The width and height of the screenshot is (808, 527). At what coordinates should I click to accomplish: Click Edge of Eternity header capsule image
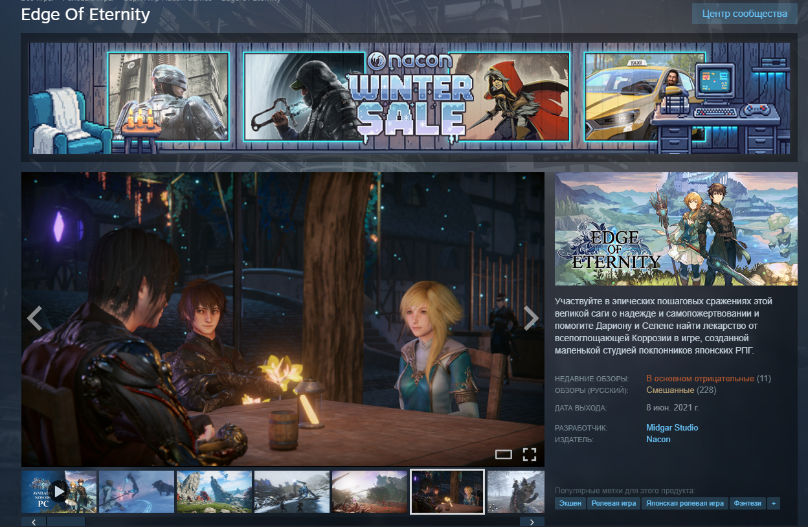pos(676,229)
